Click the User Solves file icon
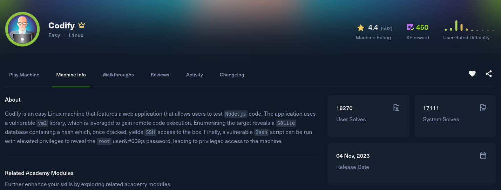The image size is (501, 190). click(x=397, y=108)
